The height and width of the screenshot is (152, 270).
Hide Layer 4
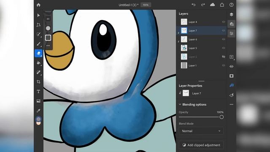pyautogui.click(x=224, y=22)
